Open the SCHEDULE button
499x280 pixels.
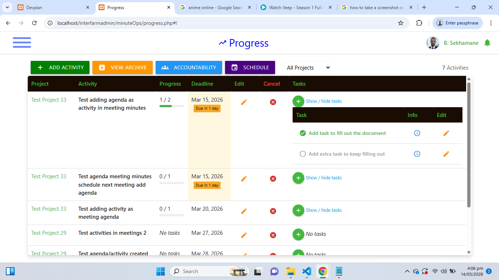(250, 67)
